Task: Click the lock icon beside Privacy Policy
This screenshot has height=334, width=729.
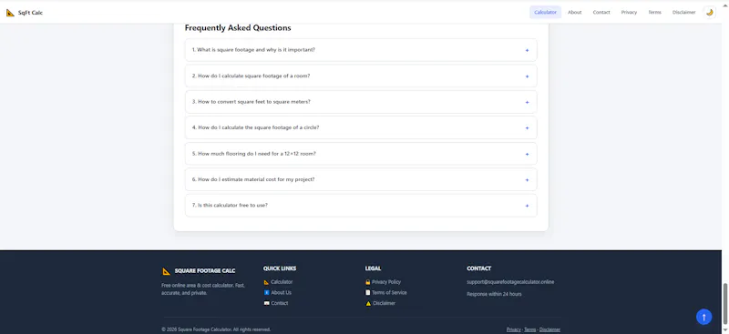Action: click(368, 282)
